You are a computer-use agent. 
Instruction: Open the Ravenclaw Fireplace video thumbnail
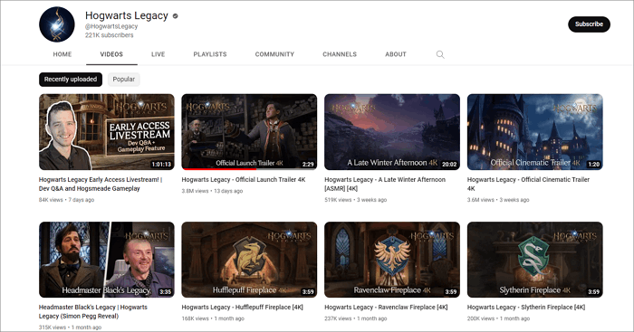coord(392,260)
